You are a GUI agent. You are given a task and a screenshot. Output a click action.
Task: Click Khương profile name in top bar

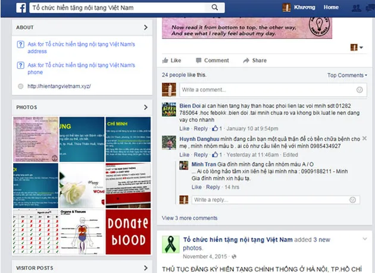304,7
